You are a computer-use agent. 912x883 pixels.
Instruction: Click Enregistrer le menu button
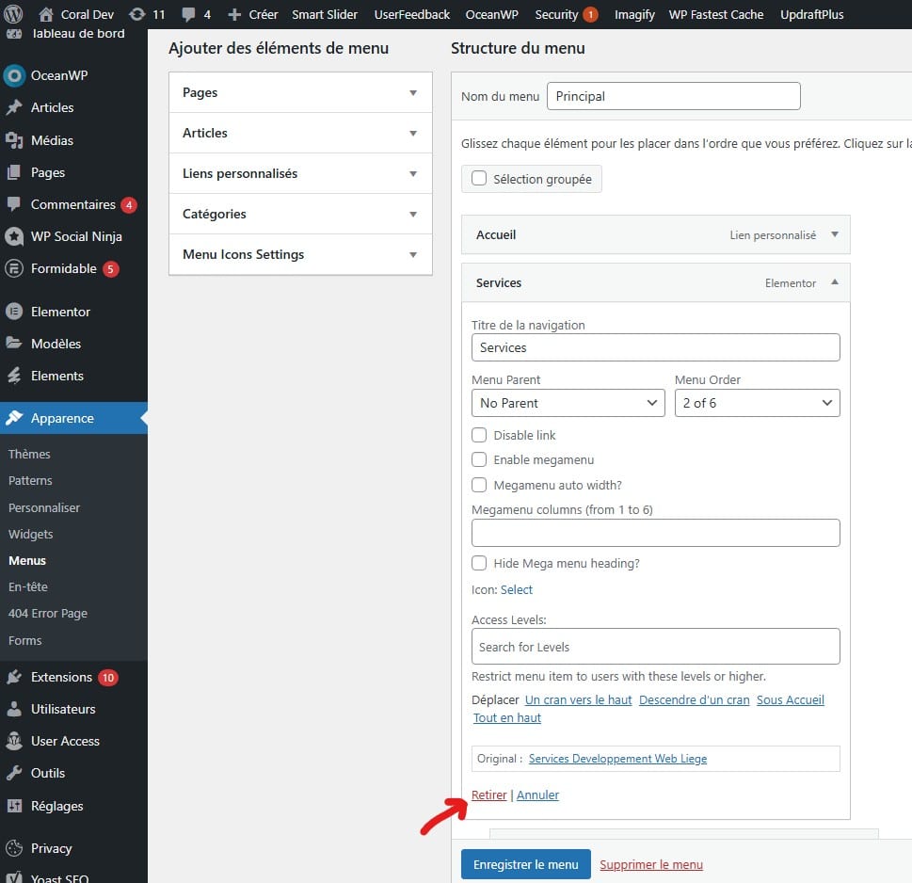point(526,864)
